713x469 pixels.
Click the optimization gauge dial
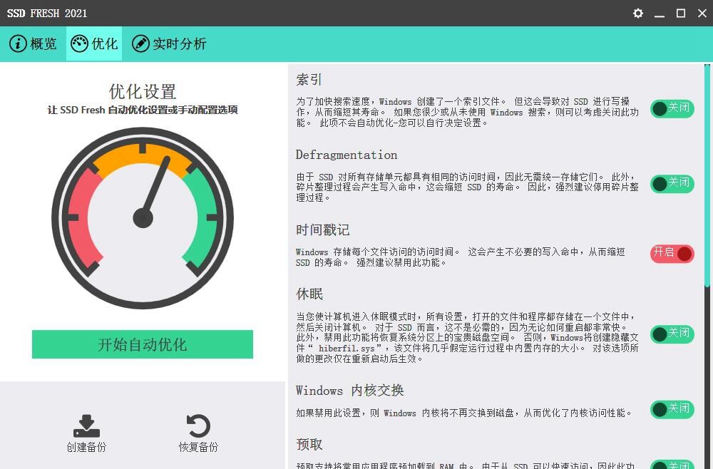point(143,218)
